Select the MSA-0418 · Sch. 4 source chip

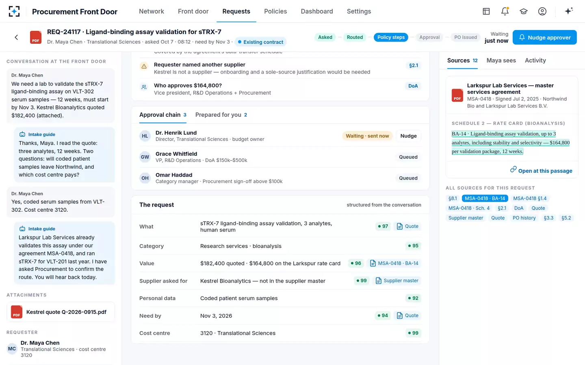pyautogui.click(x=469, y=208)
